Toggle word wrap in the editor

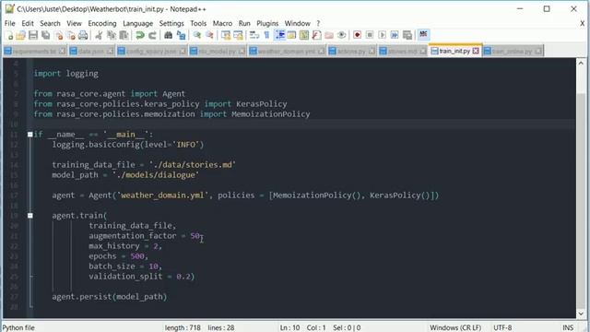coord(254,35)
